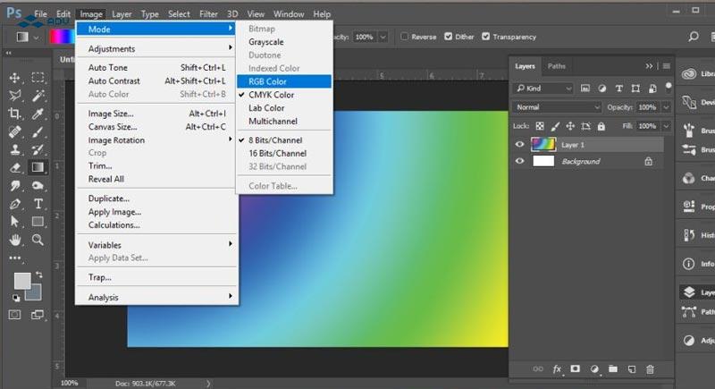
Task: Hide Layer 1 using its eye icon
Action: (520, 144)
